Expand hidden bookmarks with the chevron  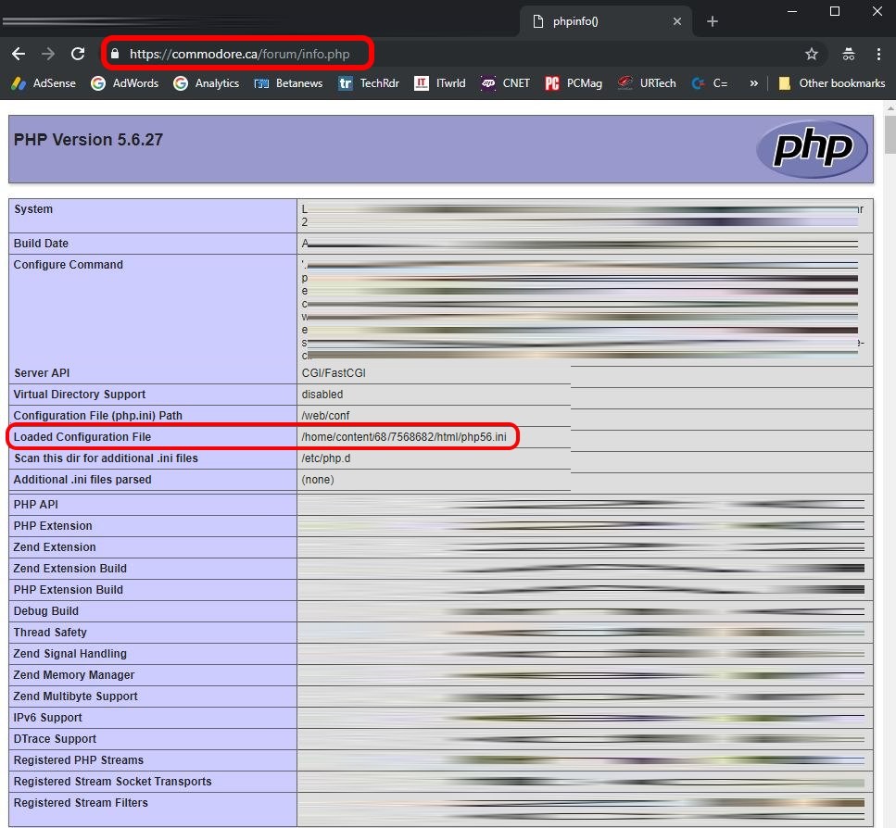coord(753,83)
